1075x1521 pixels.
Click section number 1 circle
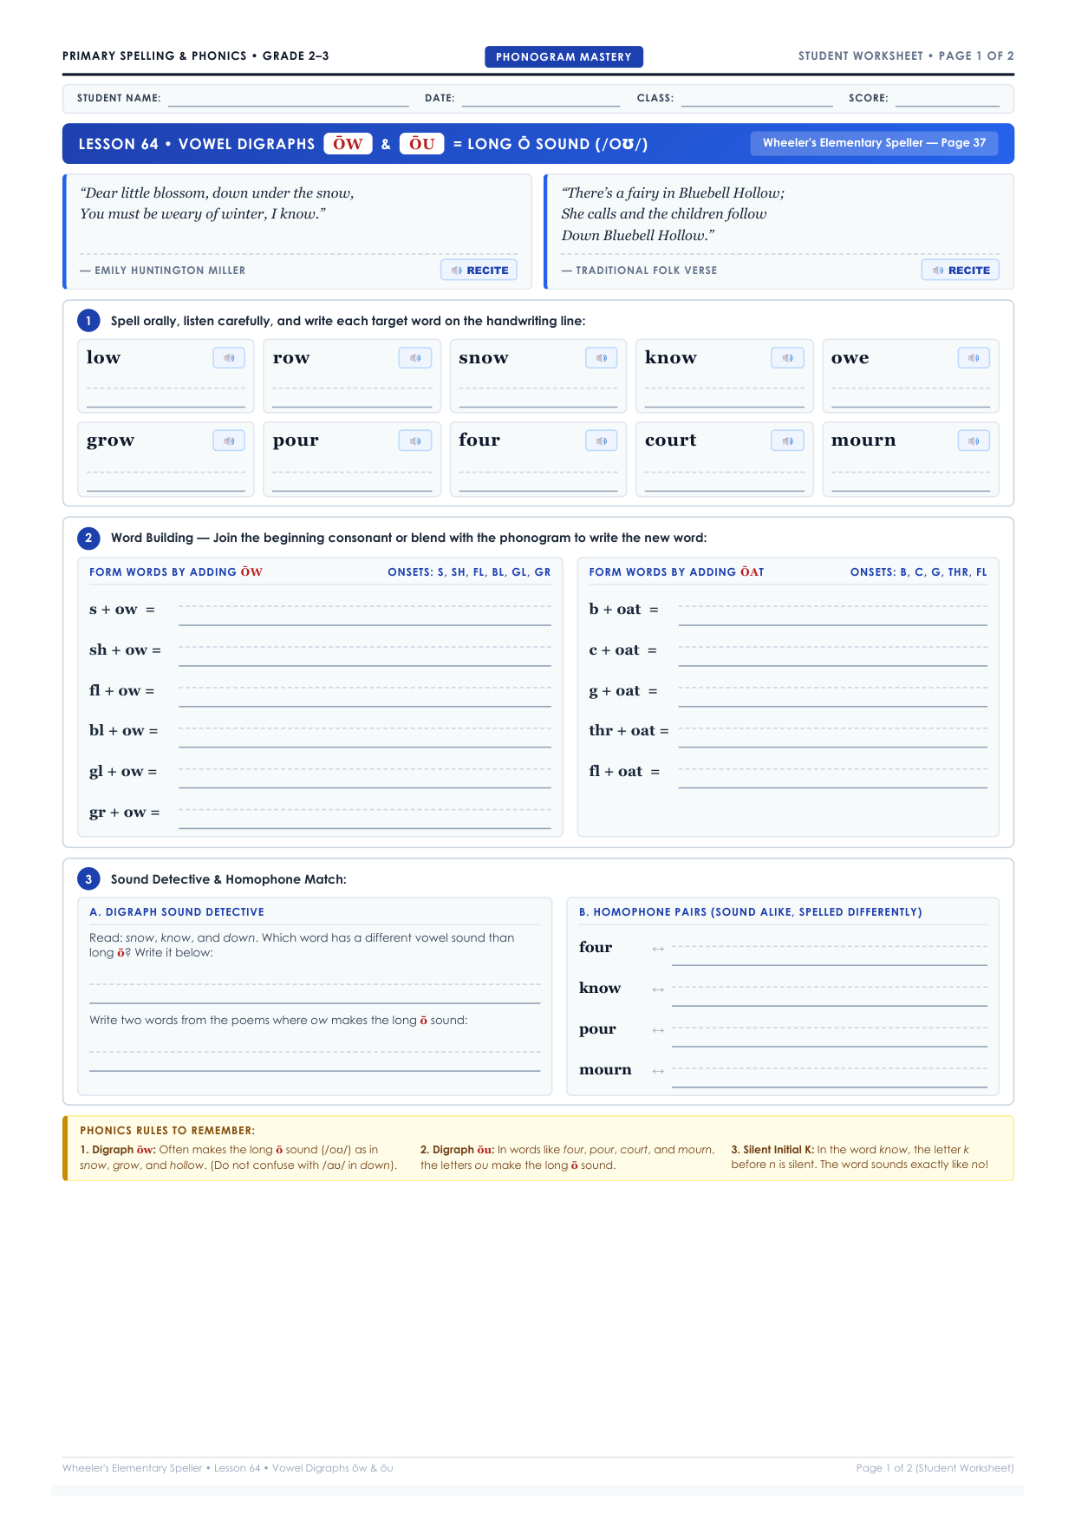click(88, 321)
